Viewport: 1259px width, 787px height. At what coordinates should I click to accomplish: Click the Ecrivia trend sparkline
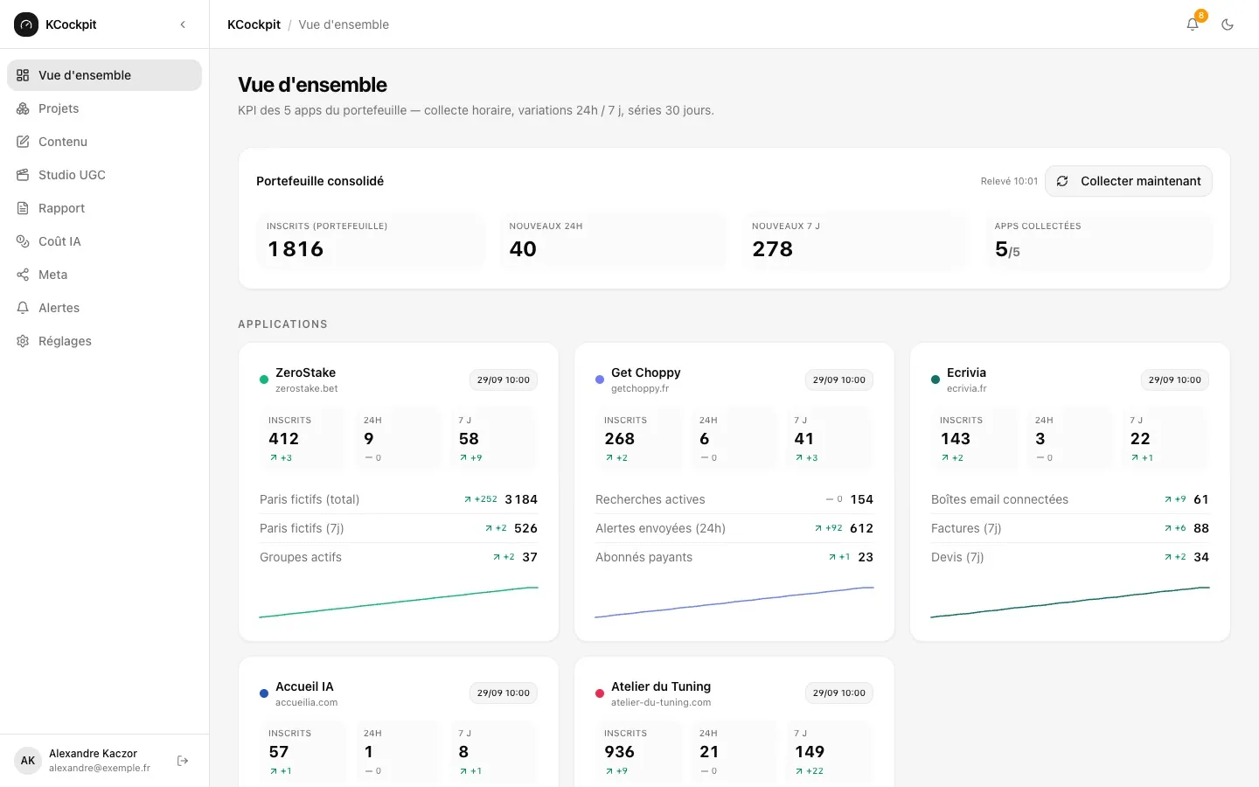click(x=1070, y=602)
